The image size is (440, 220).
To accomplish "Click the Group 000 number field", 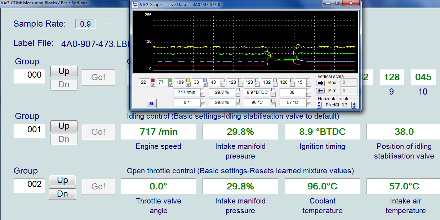I will tap(29, 76).
